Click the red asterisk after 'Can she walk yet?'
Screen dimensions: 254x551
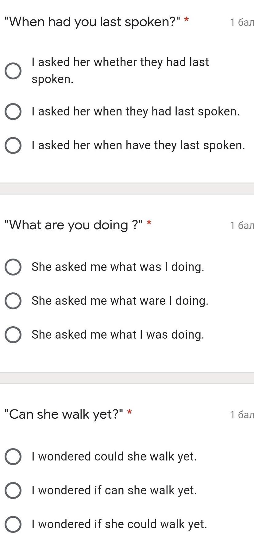[129, 412]
